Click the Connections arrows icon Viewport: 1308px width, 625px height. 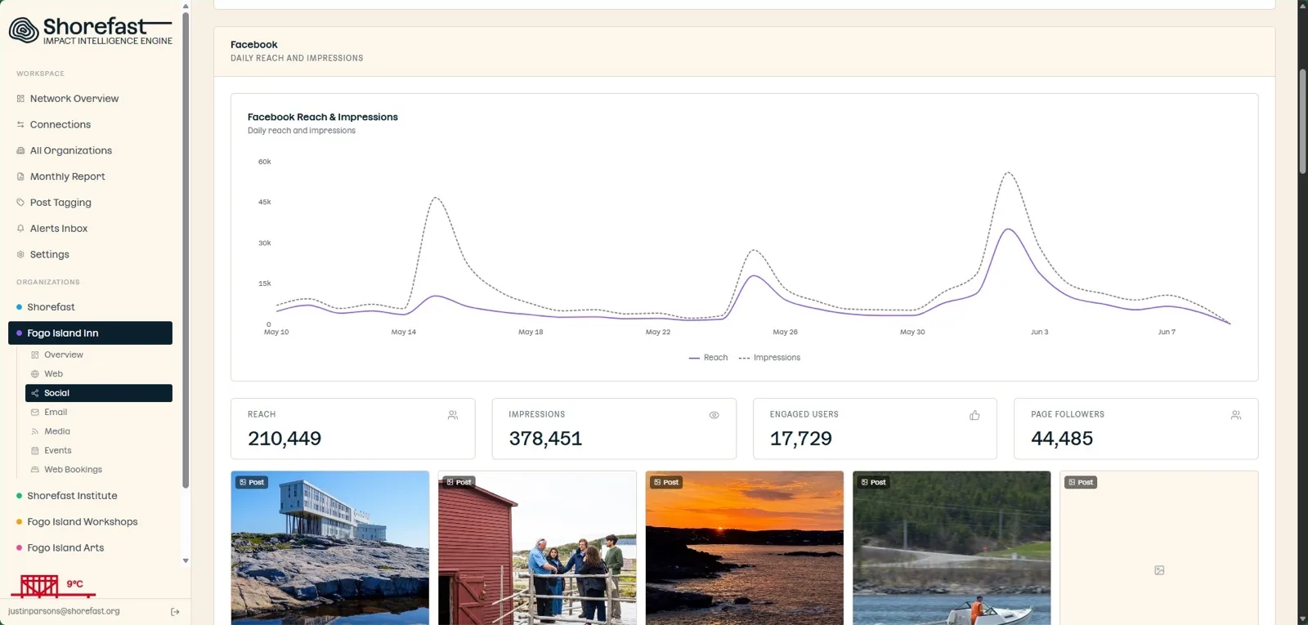click(x=20, y=125)
